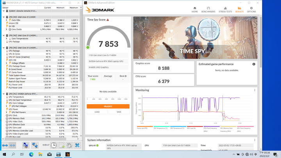Click the info icon next to Best

pyautogui.click(x=126, y=76)
